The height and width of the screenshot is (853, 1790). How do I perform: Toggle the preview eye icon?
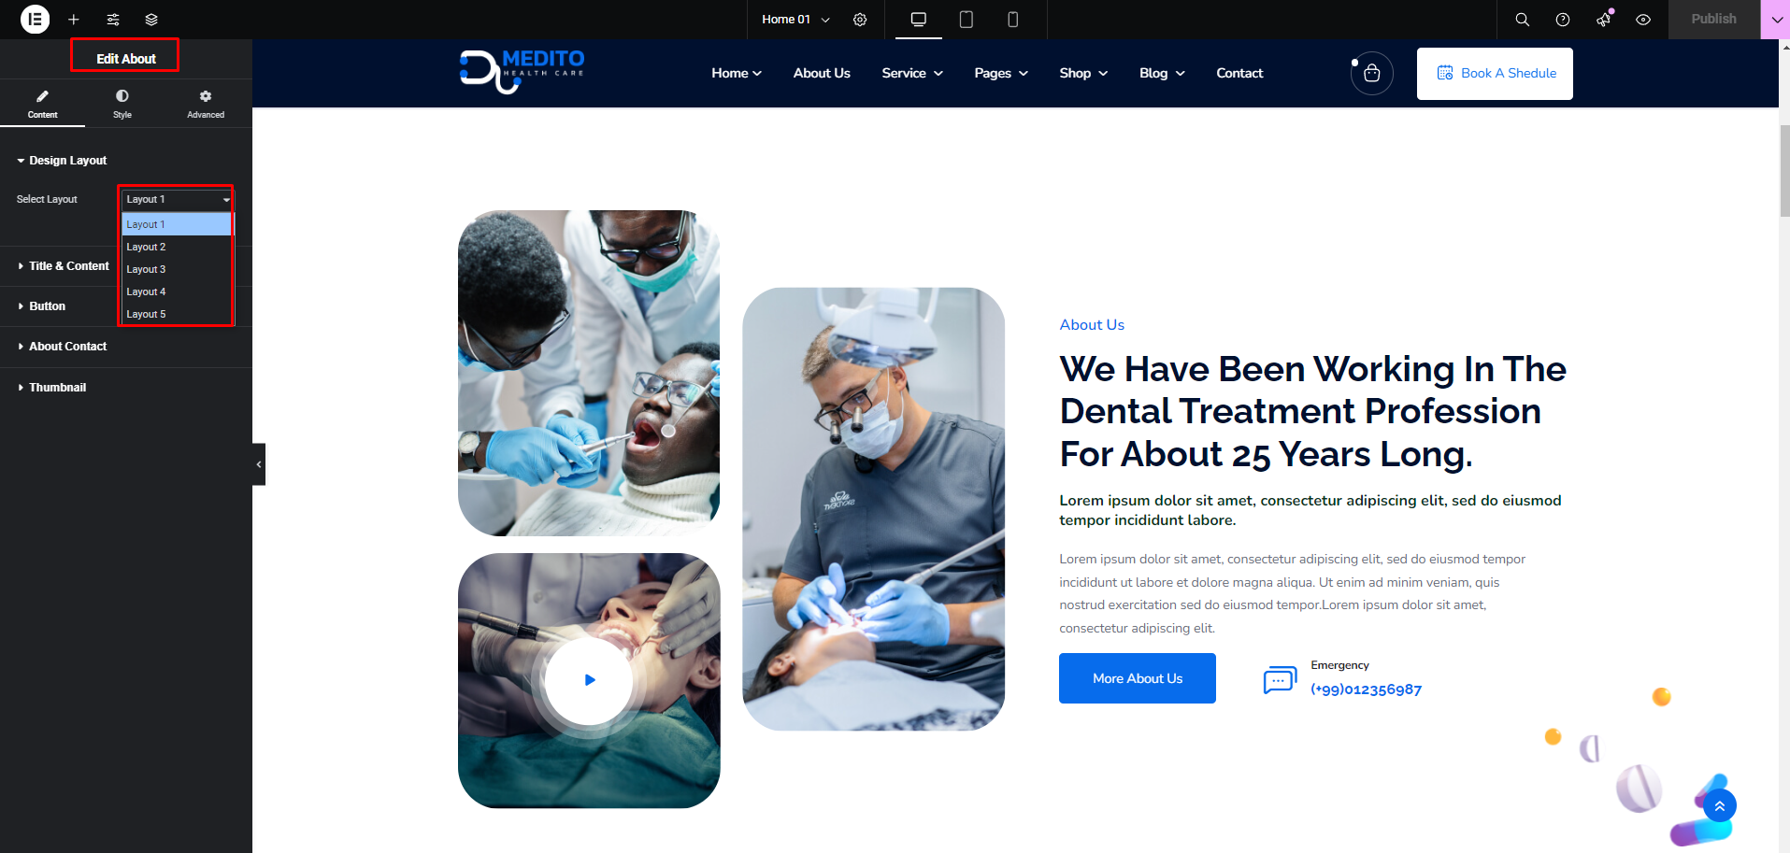pos(1643,20)
